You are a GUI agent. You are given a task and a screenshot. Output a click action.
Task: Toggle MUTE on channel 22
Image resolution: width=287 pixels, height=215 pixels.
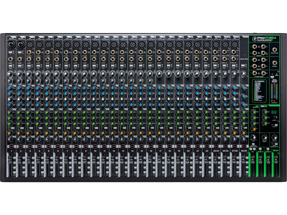[207, 146]
